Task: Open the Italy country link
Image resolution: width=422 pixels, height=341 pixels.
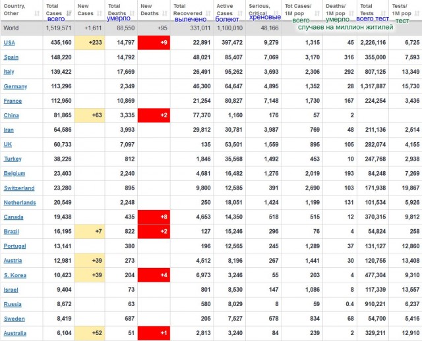Action: [x=9, y=72]
